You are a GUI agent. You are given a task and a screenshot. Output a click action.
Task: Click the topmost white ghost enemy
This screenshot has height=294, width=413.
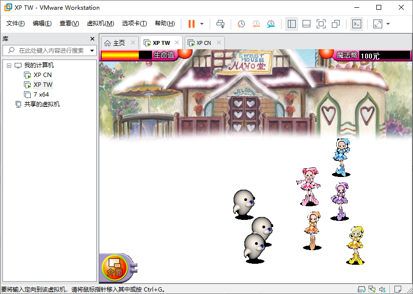244,204
